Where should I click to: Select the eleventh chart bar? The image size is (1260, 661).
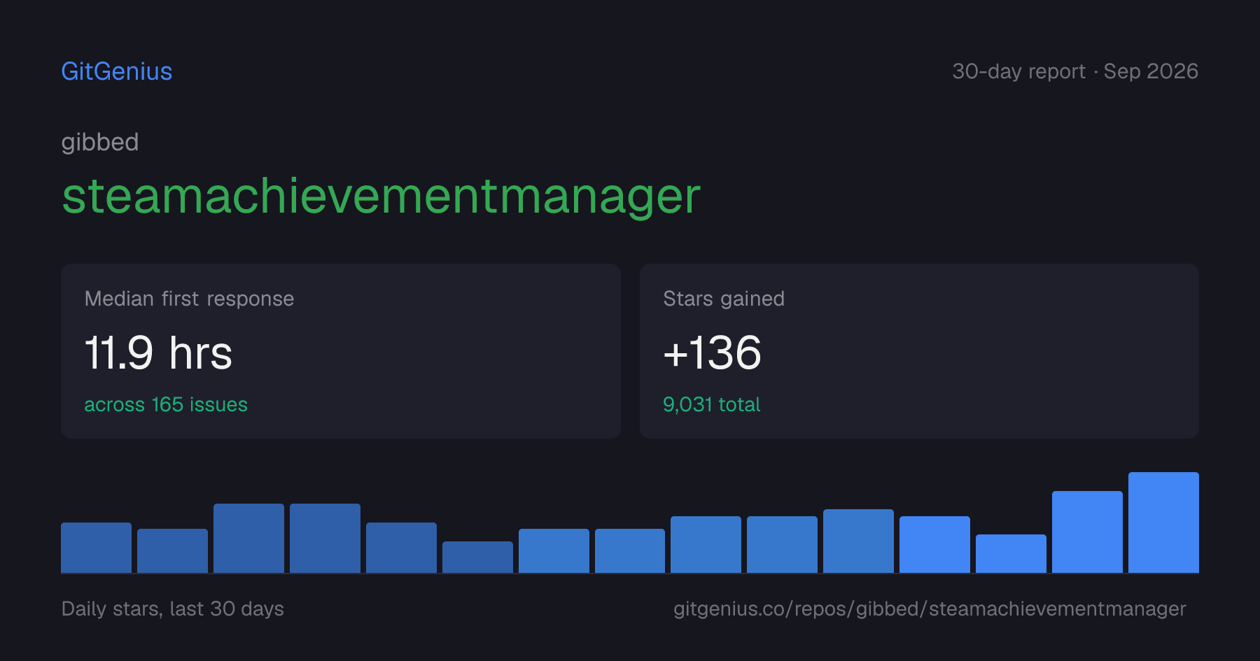pos(858,541)
